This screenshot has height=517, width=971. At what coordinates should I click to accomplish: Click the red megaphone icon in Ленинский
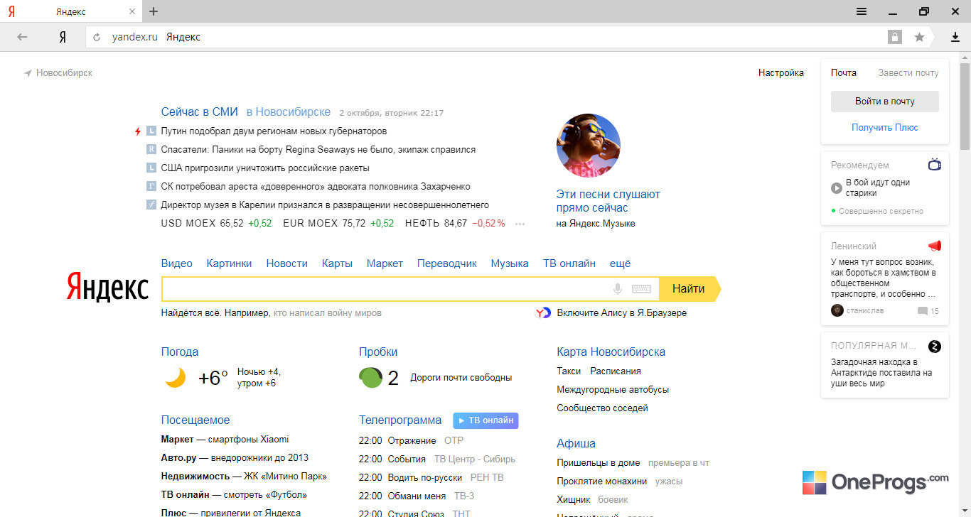(x=935, y=246)
